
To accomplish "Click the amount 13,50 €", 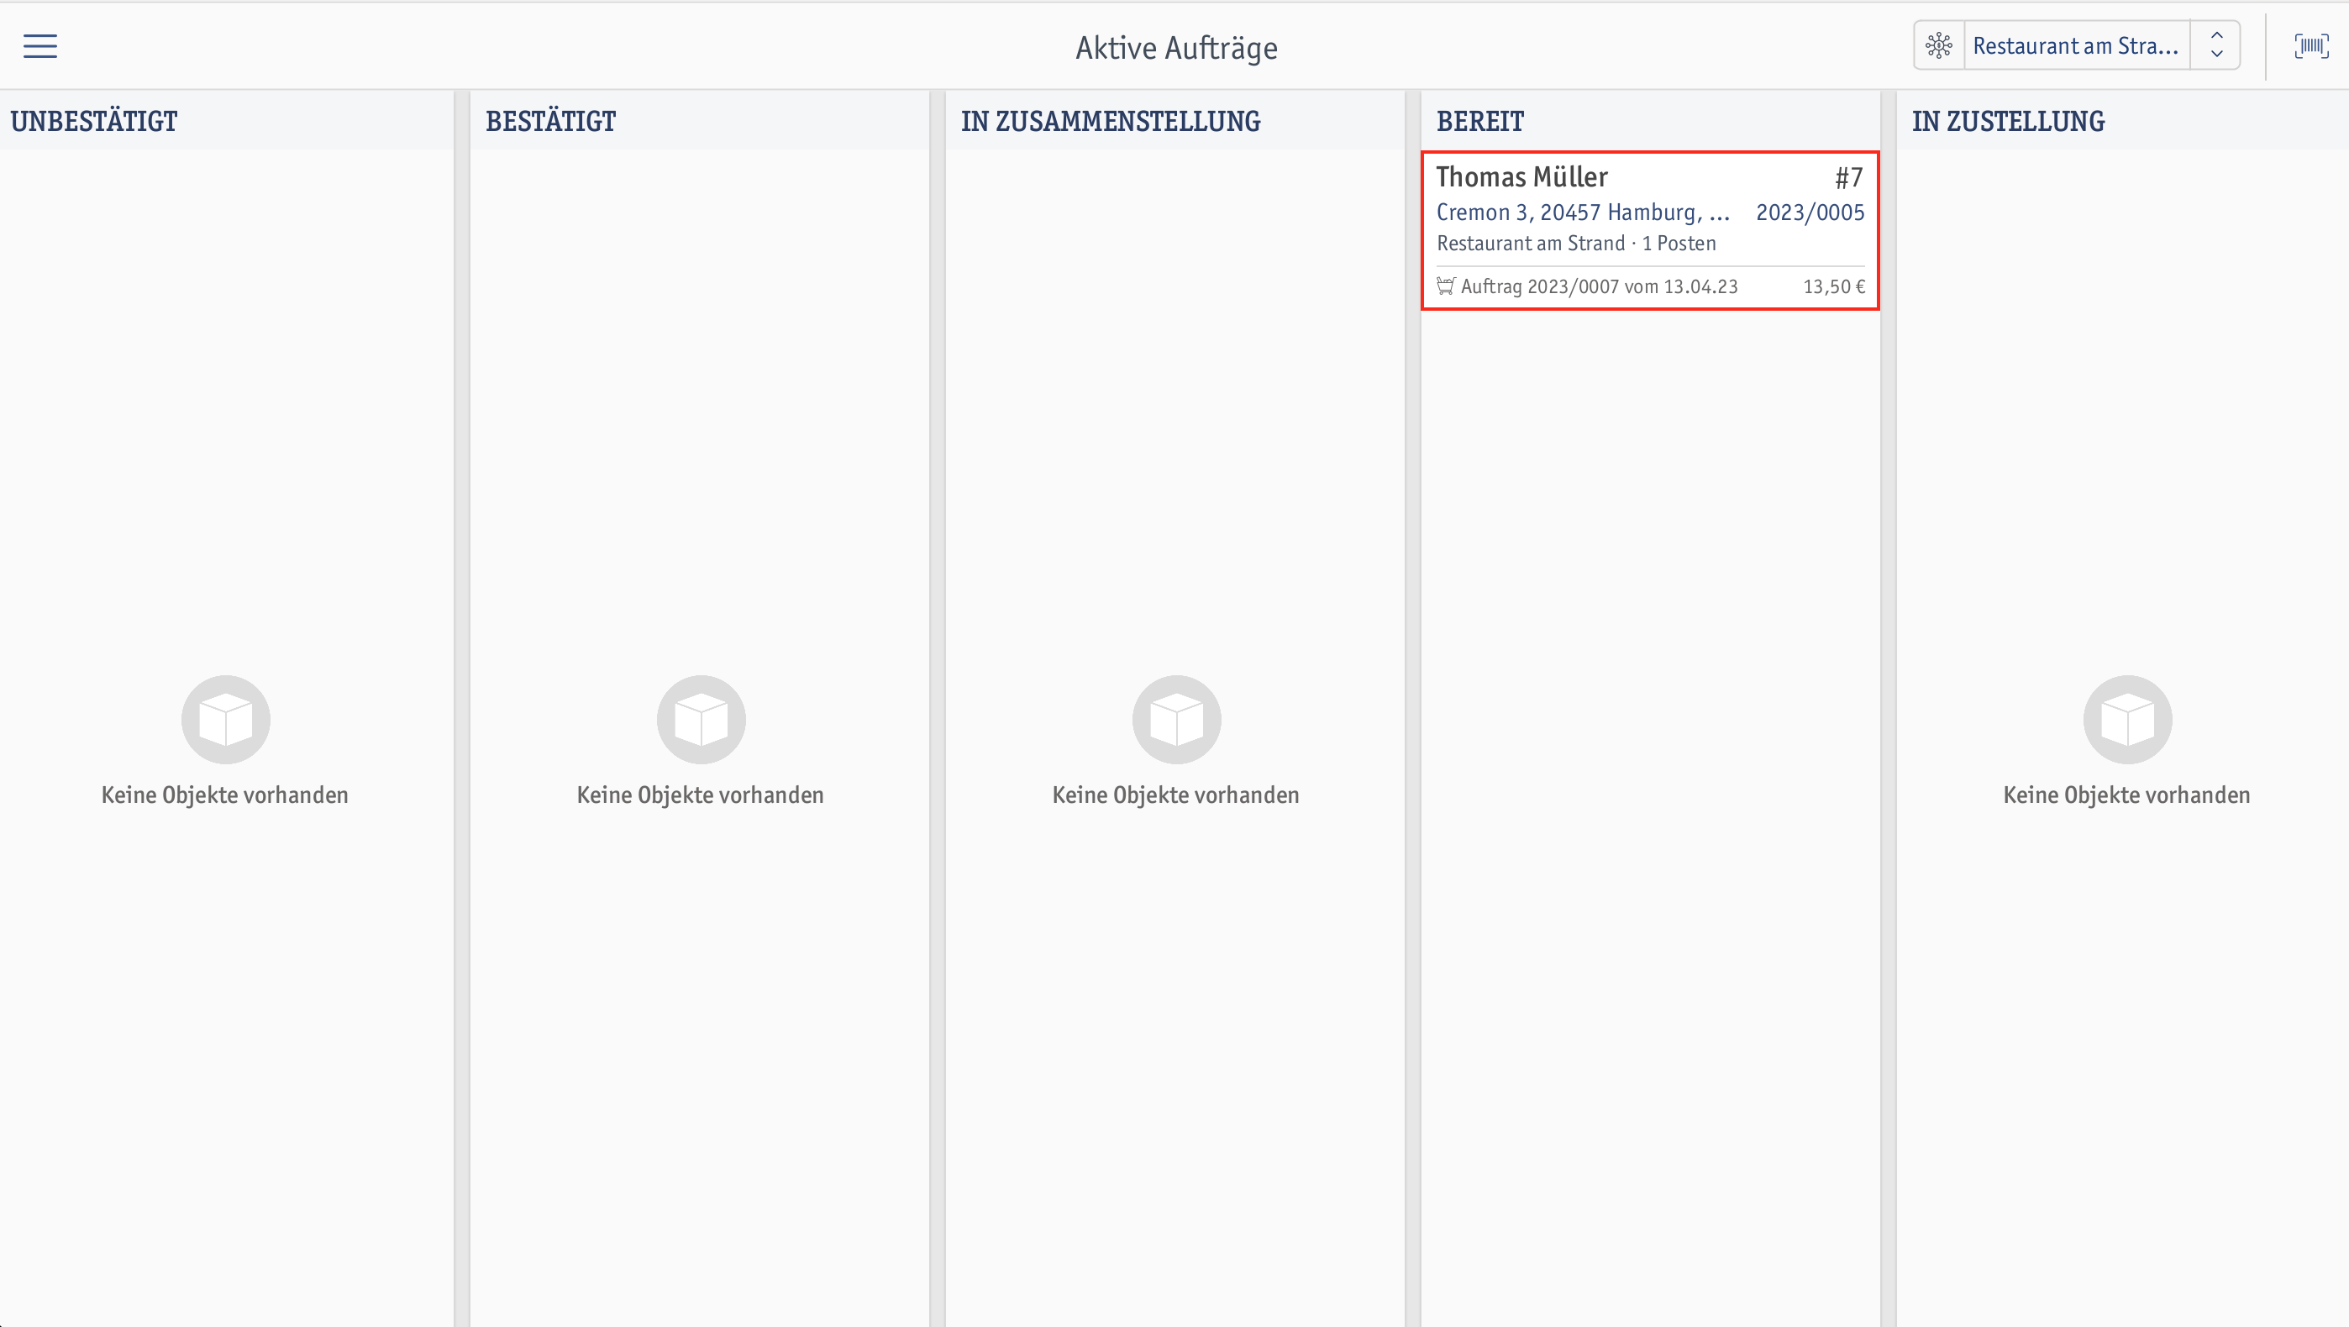I will pos(1834,286).
